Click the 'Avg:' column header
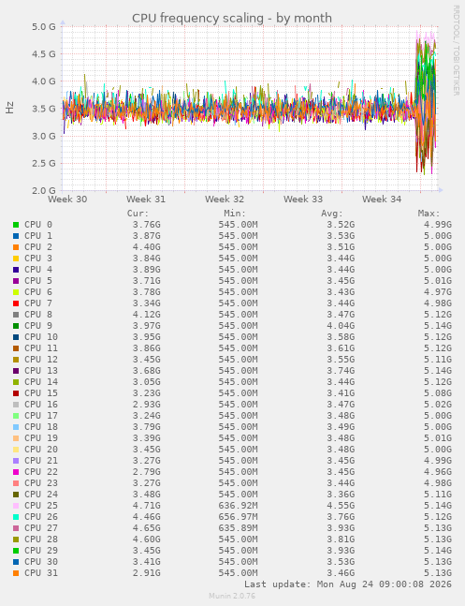465x606 pixels. [x=332, y=214]
